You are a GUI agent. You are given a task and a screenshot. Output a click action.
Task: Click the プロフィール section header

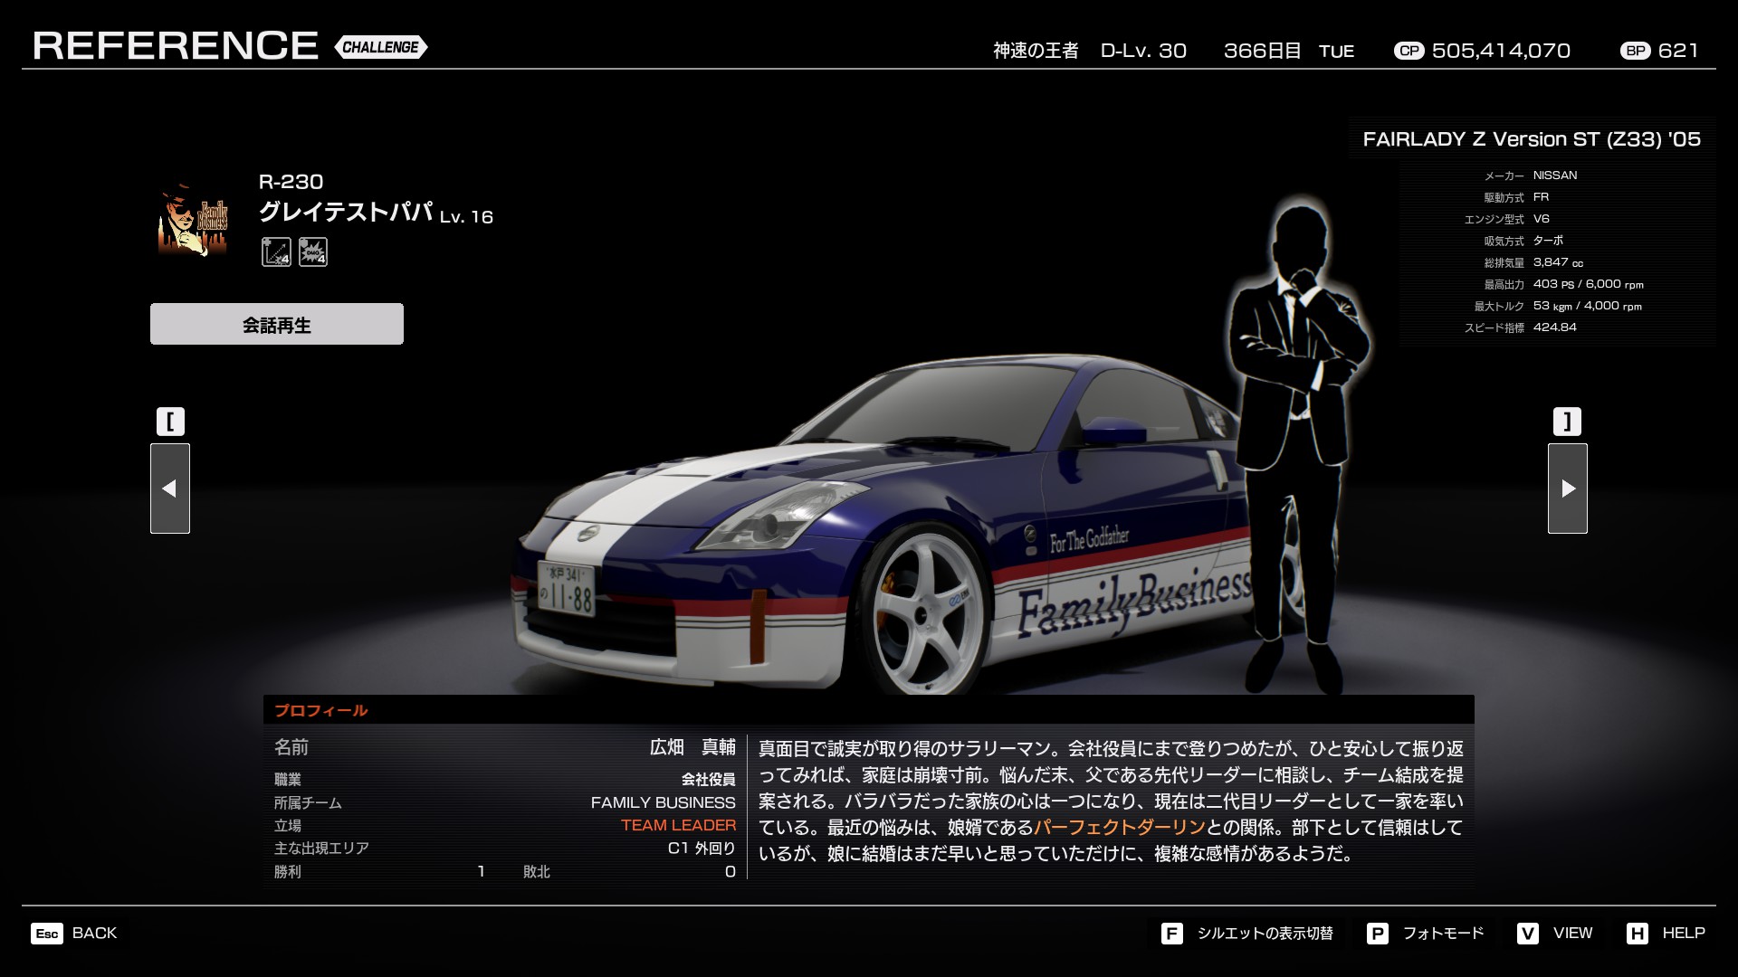(x=321, y=710)
